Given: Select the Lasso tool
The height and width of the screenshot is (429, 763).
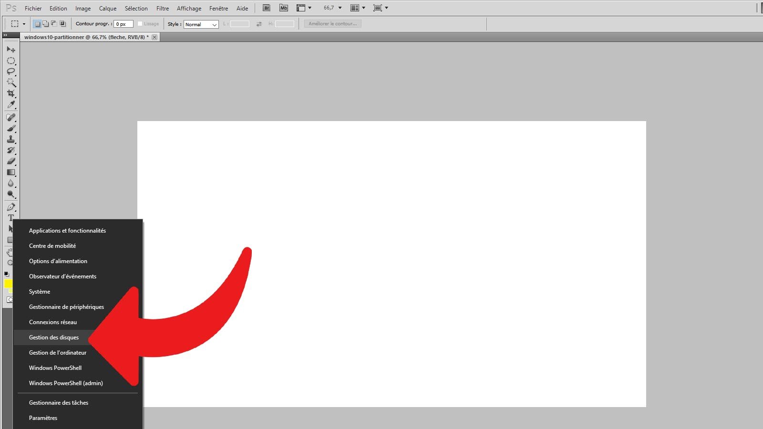Looking at the screenshot, I should coord(11,71).
